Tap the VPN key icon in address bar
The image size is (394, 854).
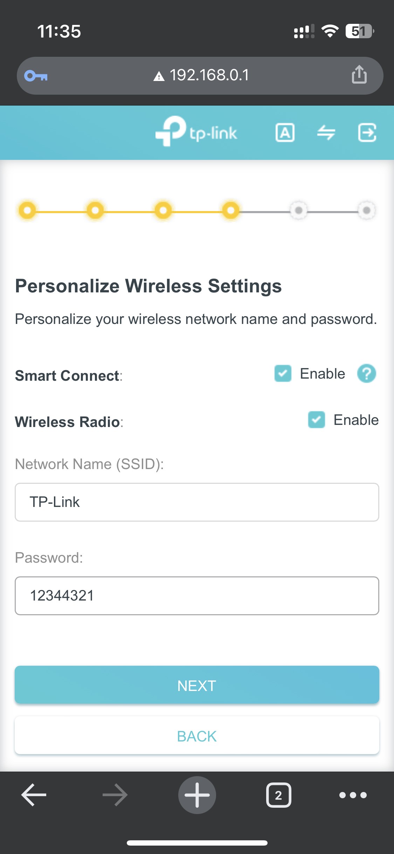[x=36, y=76]
